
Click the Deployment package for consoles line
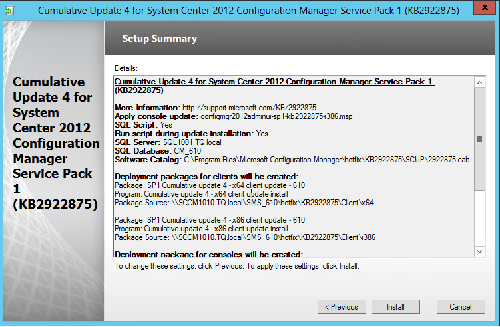[x=208, y=254]
